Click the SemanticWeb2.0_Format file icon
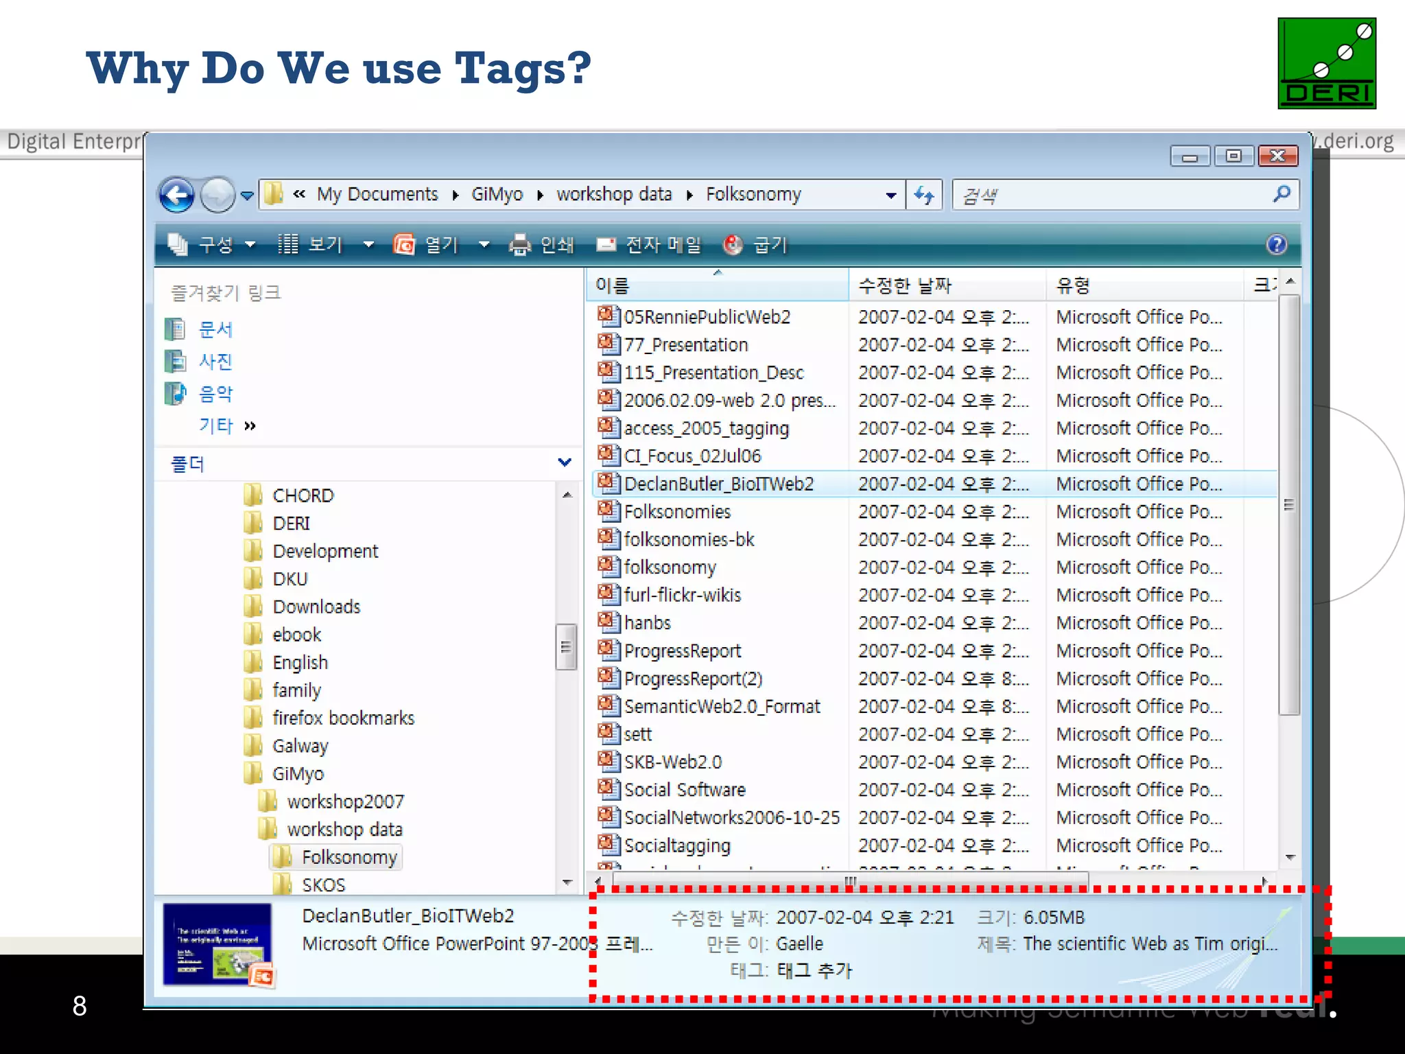The height and width of the screenshot is (1054, 1405). coord(608,706)
